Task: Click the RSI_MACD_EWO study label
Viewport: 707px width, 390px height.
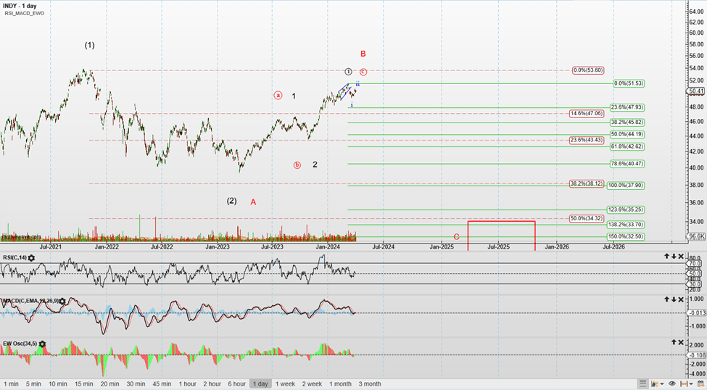Action: (x=25, y=14)
